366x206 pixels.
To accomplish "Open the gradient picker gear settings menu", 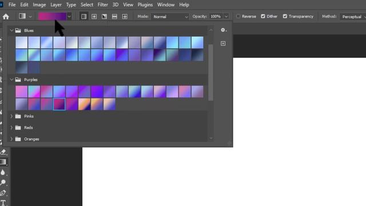I will [224, 30].
